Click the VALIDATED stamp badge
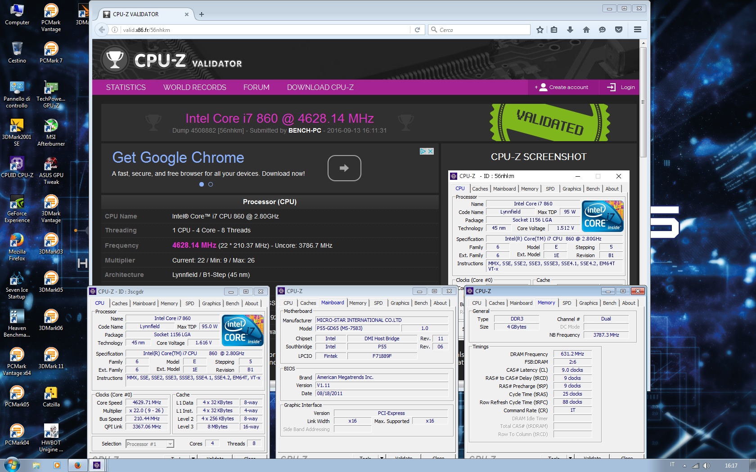 pyautogui.click(x=550, y=122)
